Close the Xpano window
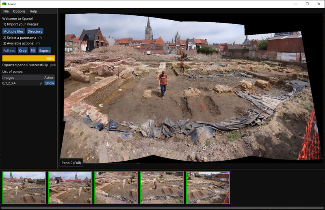Image resolution: width=325 pixels, height=210 pixels. (x=319, y=4)
